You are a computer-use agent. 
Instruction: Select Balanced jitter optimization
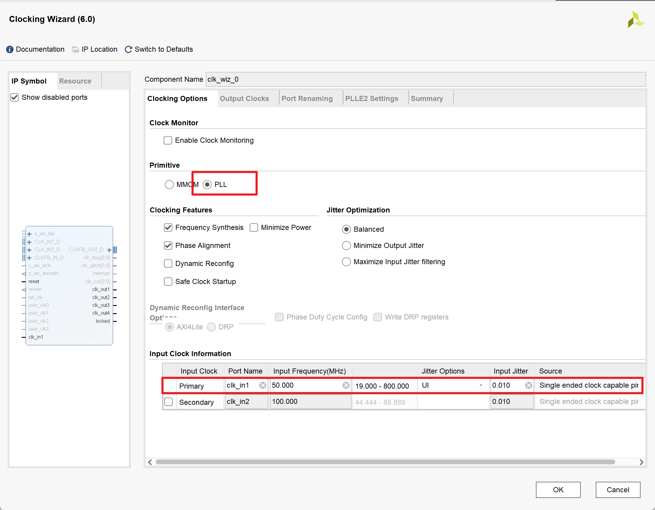tap(346, 229)
